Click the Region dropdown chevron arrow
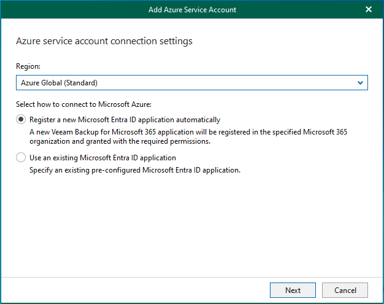This screenshot has height=304, width=384. [x=360, y=82]
